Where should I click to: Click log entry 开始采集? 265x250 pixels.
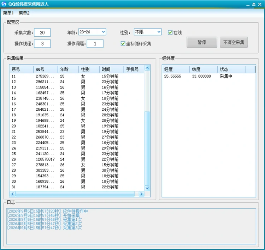click(43, 215)
